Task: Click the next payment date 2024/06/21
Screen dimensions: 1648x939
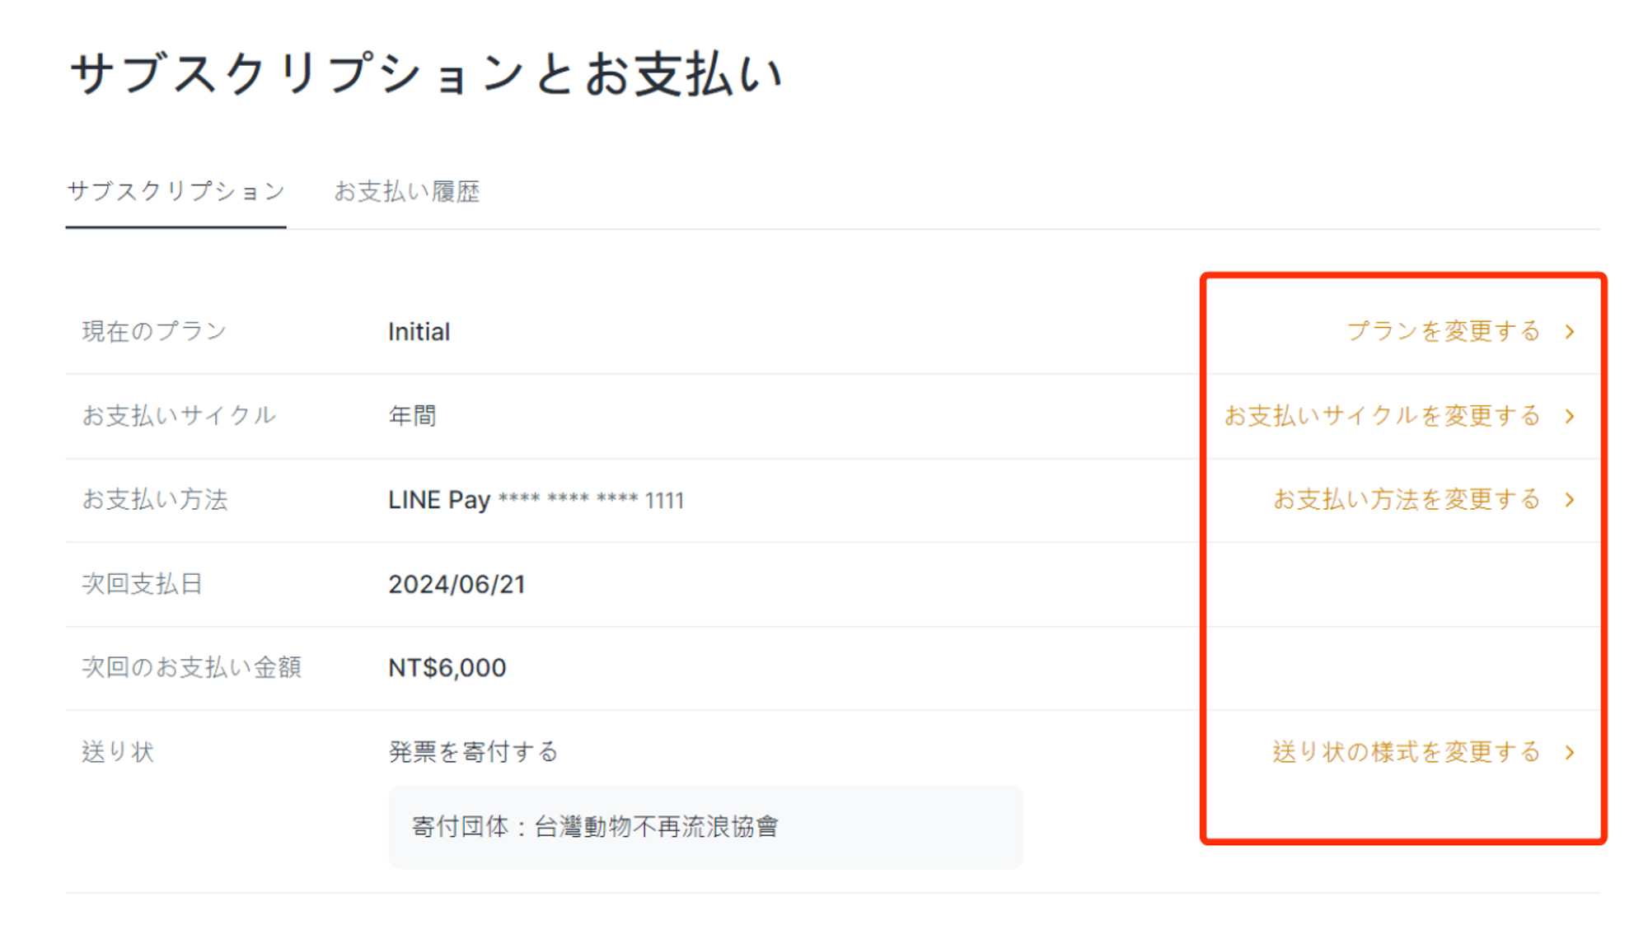Action: [456, 585]
